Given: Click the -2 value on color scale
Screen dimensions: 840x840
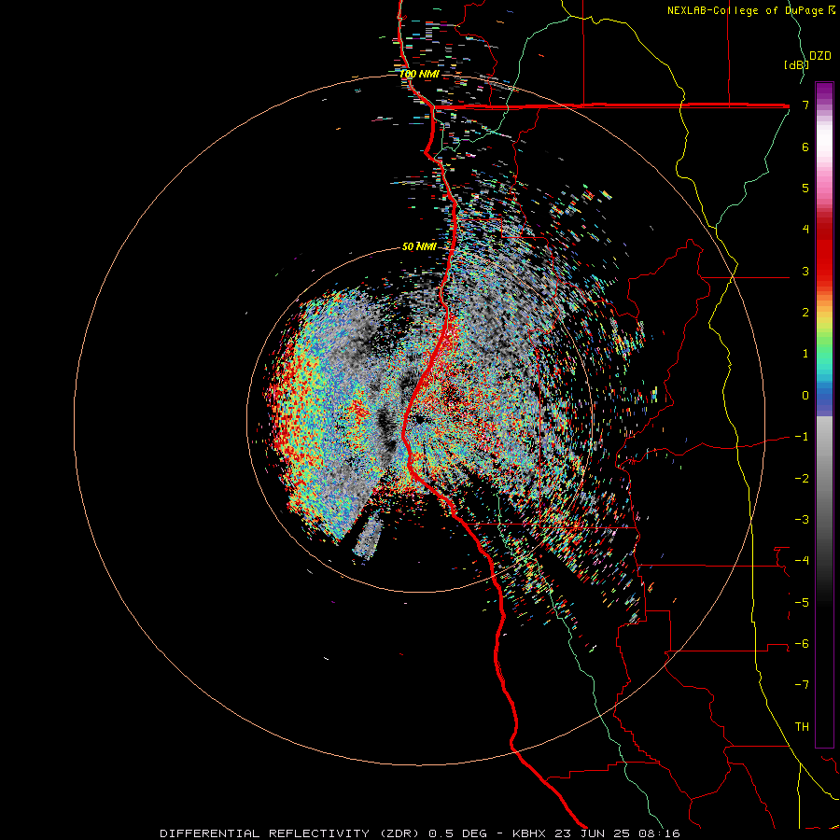Looking at the screenshot, I should tap(802, 479).
